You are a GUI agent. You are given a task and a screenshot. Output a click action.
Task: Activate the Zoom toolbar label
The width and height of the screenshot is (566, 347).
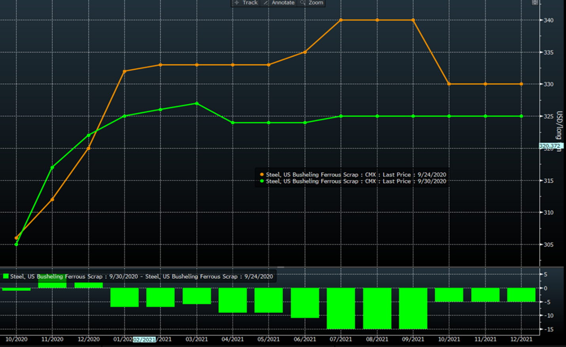click(x=315, y=3)
